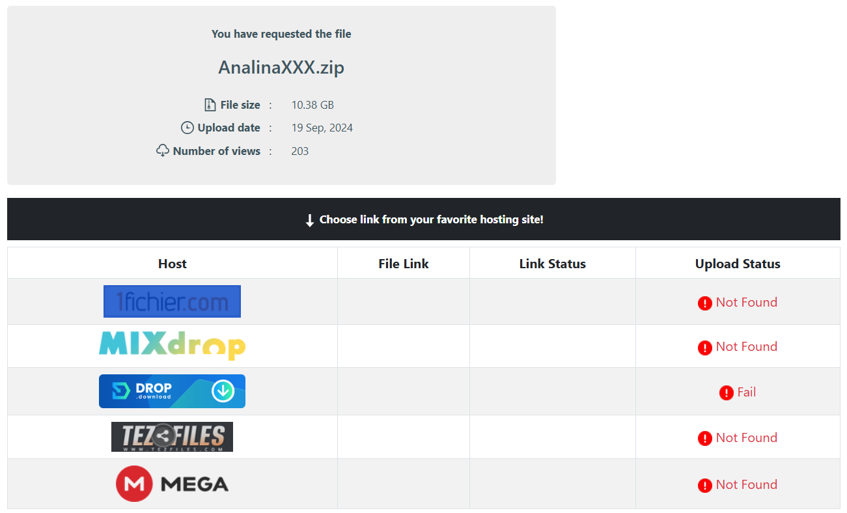Image resolution: width=847 pixels, height=513 pixels.
Task: Select the File Link column header
Action: pyautogui.click(x=403, y=264)
